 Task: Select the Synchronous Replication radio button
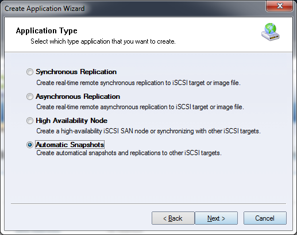(30, 72)
